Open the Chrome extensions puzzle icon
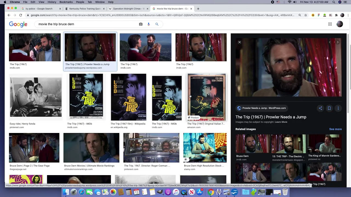This screenshot has height=197, width=351. 336,15
